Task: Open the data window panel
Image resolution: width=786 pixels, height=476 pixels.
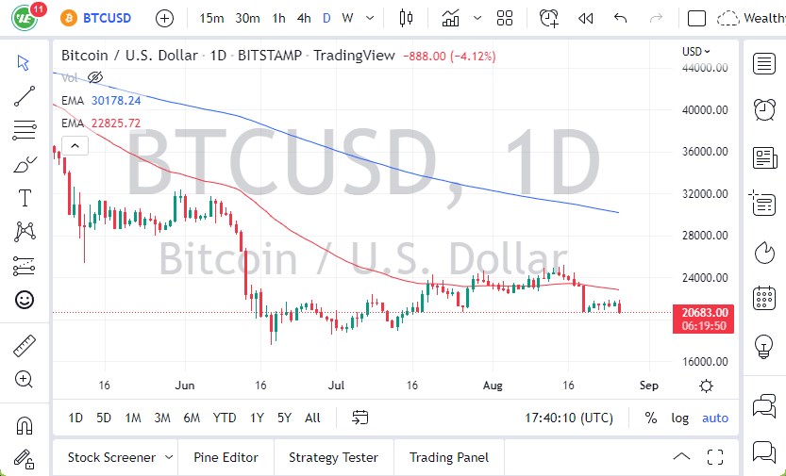Action: pos(763,203)
